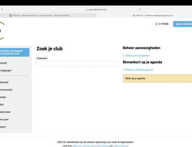
Task: Open the NELE VANDEZ user menu
Action: tap(183, 24)
